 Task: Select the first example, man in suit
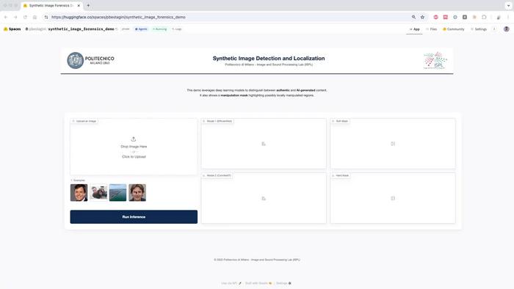79,192
